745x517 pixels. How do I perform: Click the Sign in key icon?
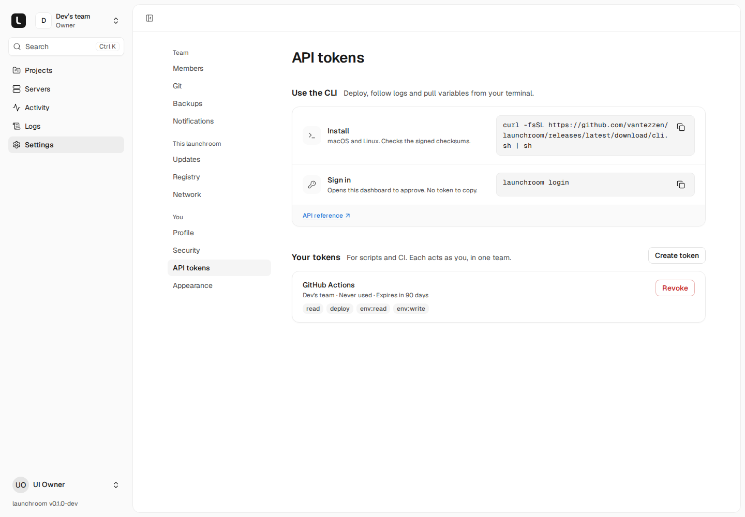tap(312, 185)
